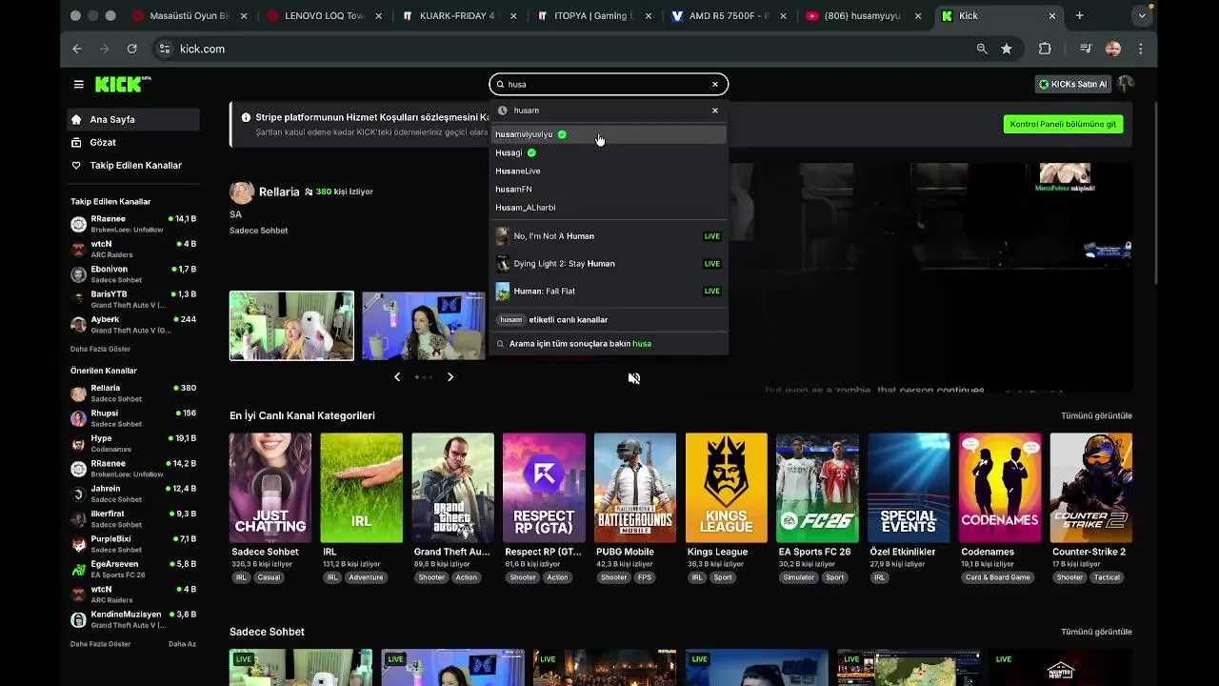Go to Ana Sayfa in sidebar

point(133,120)
